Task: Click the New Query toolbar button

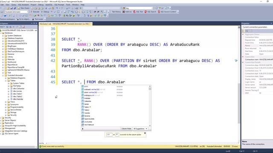Action: click(23, 8)
